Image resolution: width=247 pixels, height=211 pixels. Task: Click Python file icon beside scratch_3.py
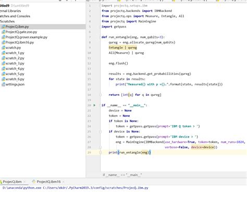tap(3, 63)
